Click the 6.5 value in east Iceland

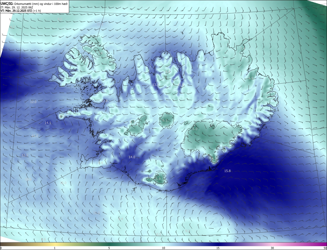click(251, 78)
